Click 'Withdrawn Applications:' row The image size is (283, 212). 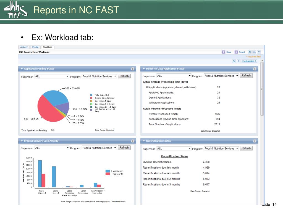coord(184,103)
